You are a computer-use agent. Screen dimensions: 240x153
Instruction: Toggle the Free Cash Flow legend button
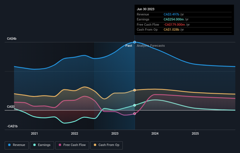(72, 145)
